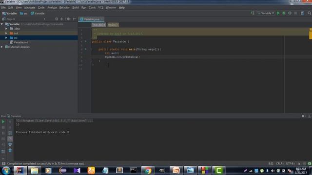Click run gutter arrow beside main method
This screenshot has width=312, height=175.
pos(86,49)
